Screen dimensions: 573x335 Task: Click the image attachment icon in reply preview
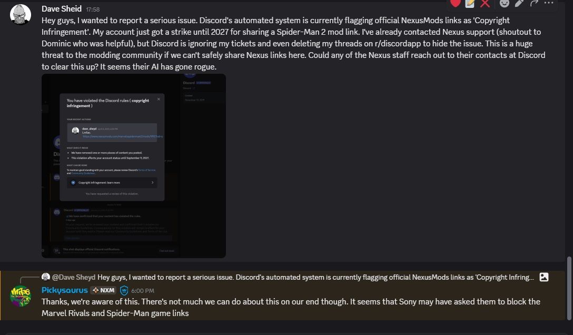[544, 277]
